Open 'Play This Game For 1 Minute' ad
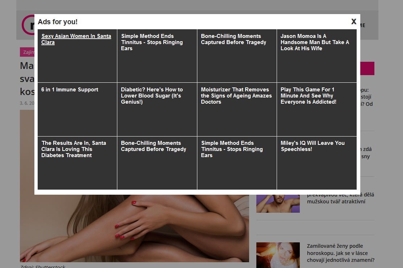Screen dimensions: 403x268 [x=316, y=109]
